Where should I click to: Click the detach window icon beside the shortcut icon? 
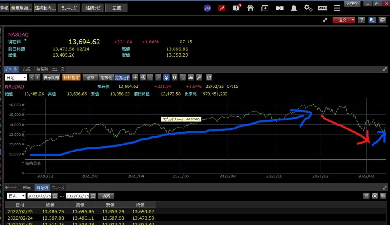pos(382,20)
